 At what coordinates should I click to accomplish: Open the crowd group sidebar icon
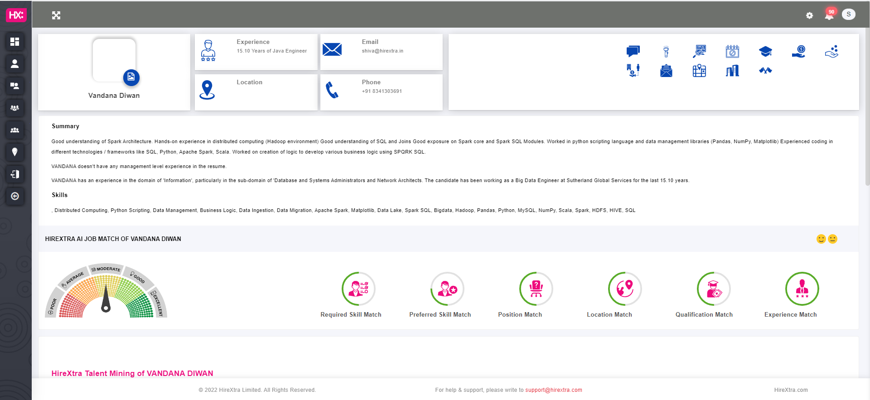pos(15,108)
